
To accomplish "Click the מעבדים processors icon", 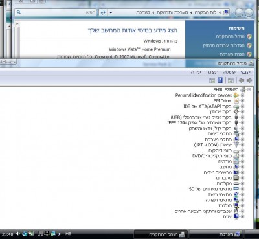I will [x=236, y=178].
